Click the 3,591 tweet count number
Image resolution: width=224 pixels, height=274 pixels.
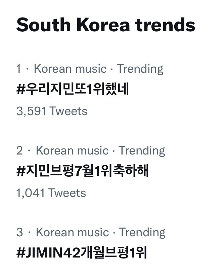click(x=31, y=111)
